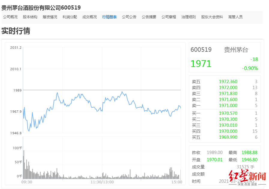The height and width of the screenshot is (189, 269).
Task: Click the 1946.8 price axis label
Action: (x=16, y=133)
